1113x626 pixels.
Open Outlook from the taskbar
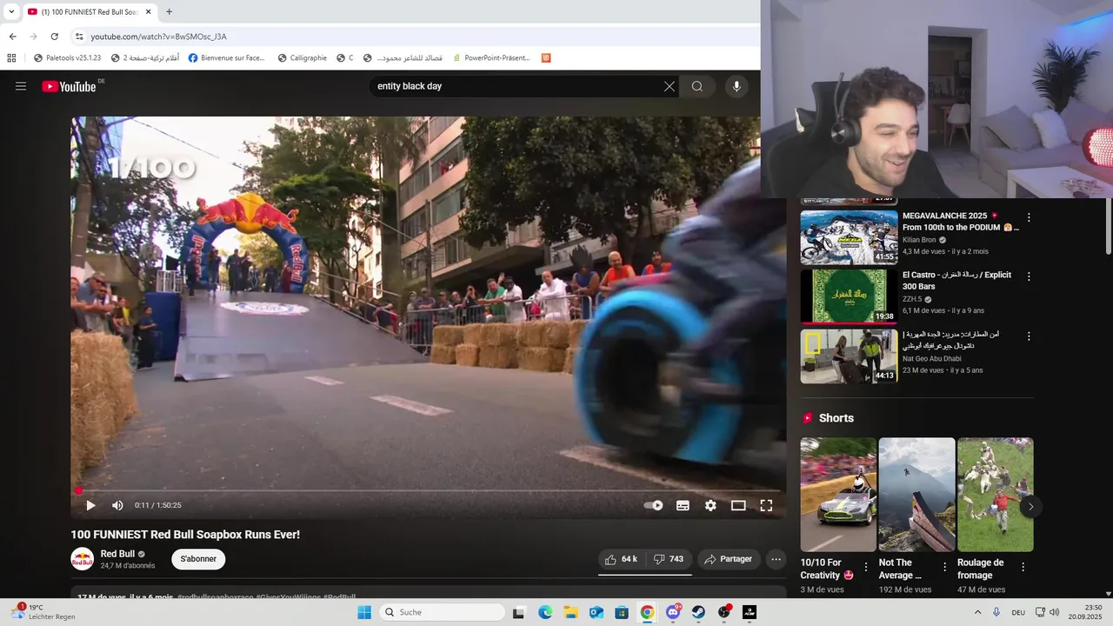click(x=596, y=612)
